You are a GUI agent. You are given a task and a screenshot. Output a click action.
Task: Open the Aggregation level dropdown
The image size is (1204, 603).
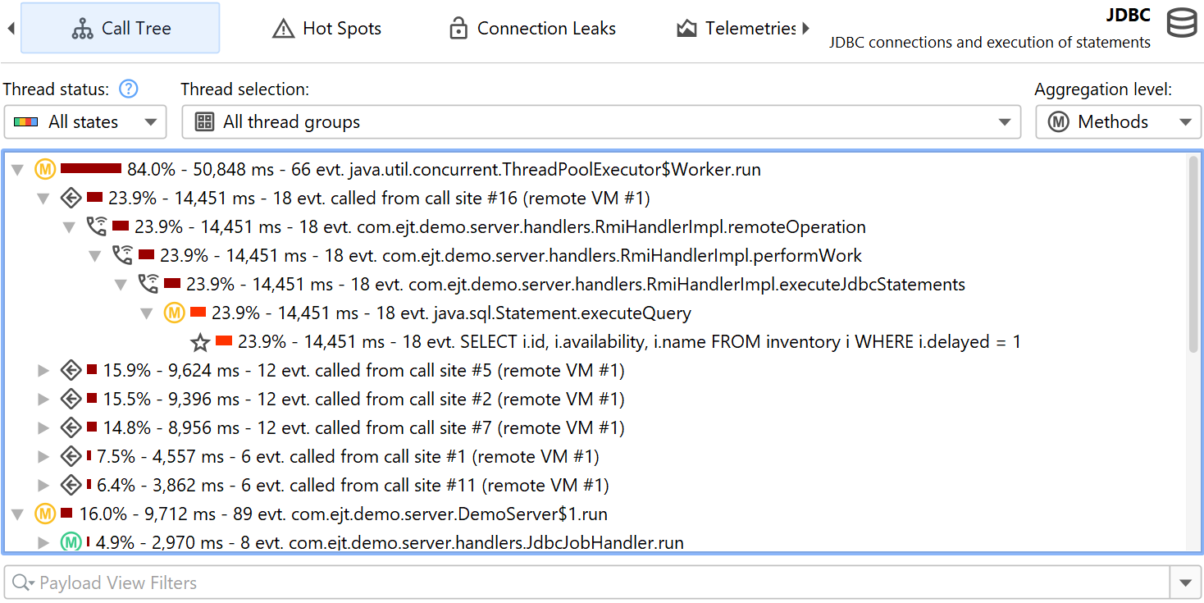click(x=1118, y=122)
